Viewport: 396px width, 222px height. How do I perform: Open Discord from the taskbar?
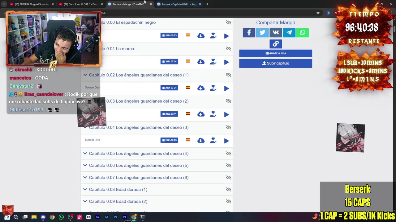43,217
